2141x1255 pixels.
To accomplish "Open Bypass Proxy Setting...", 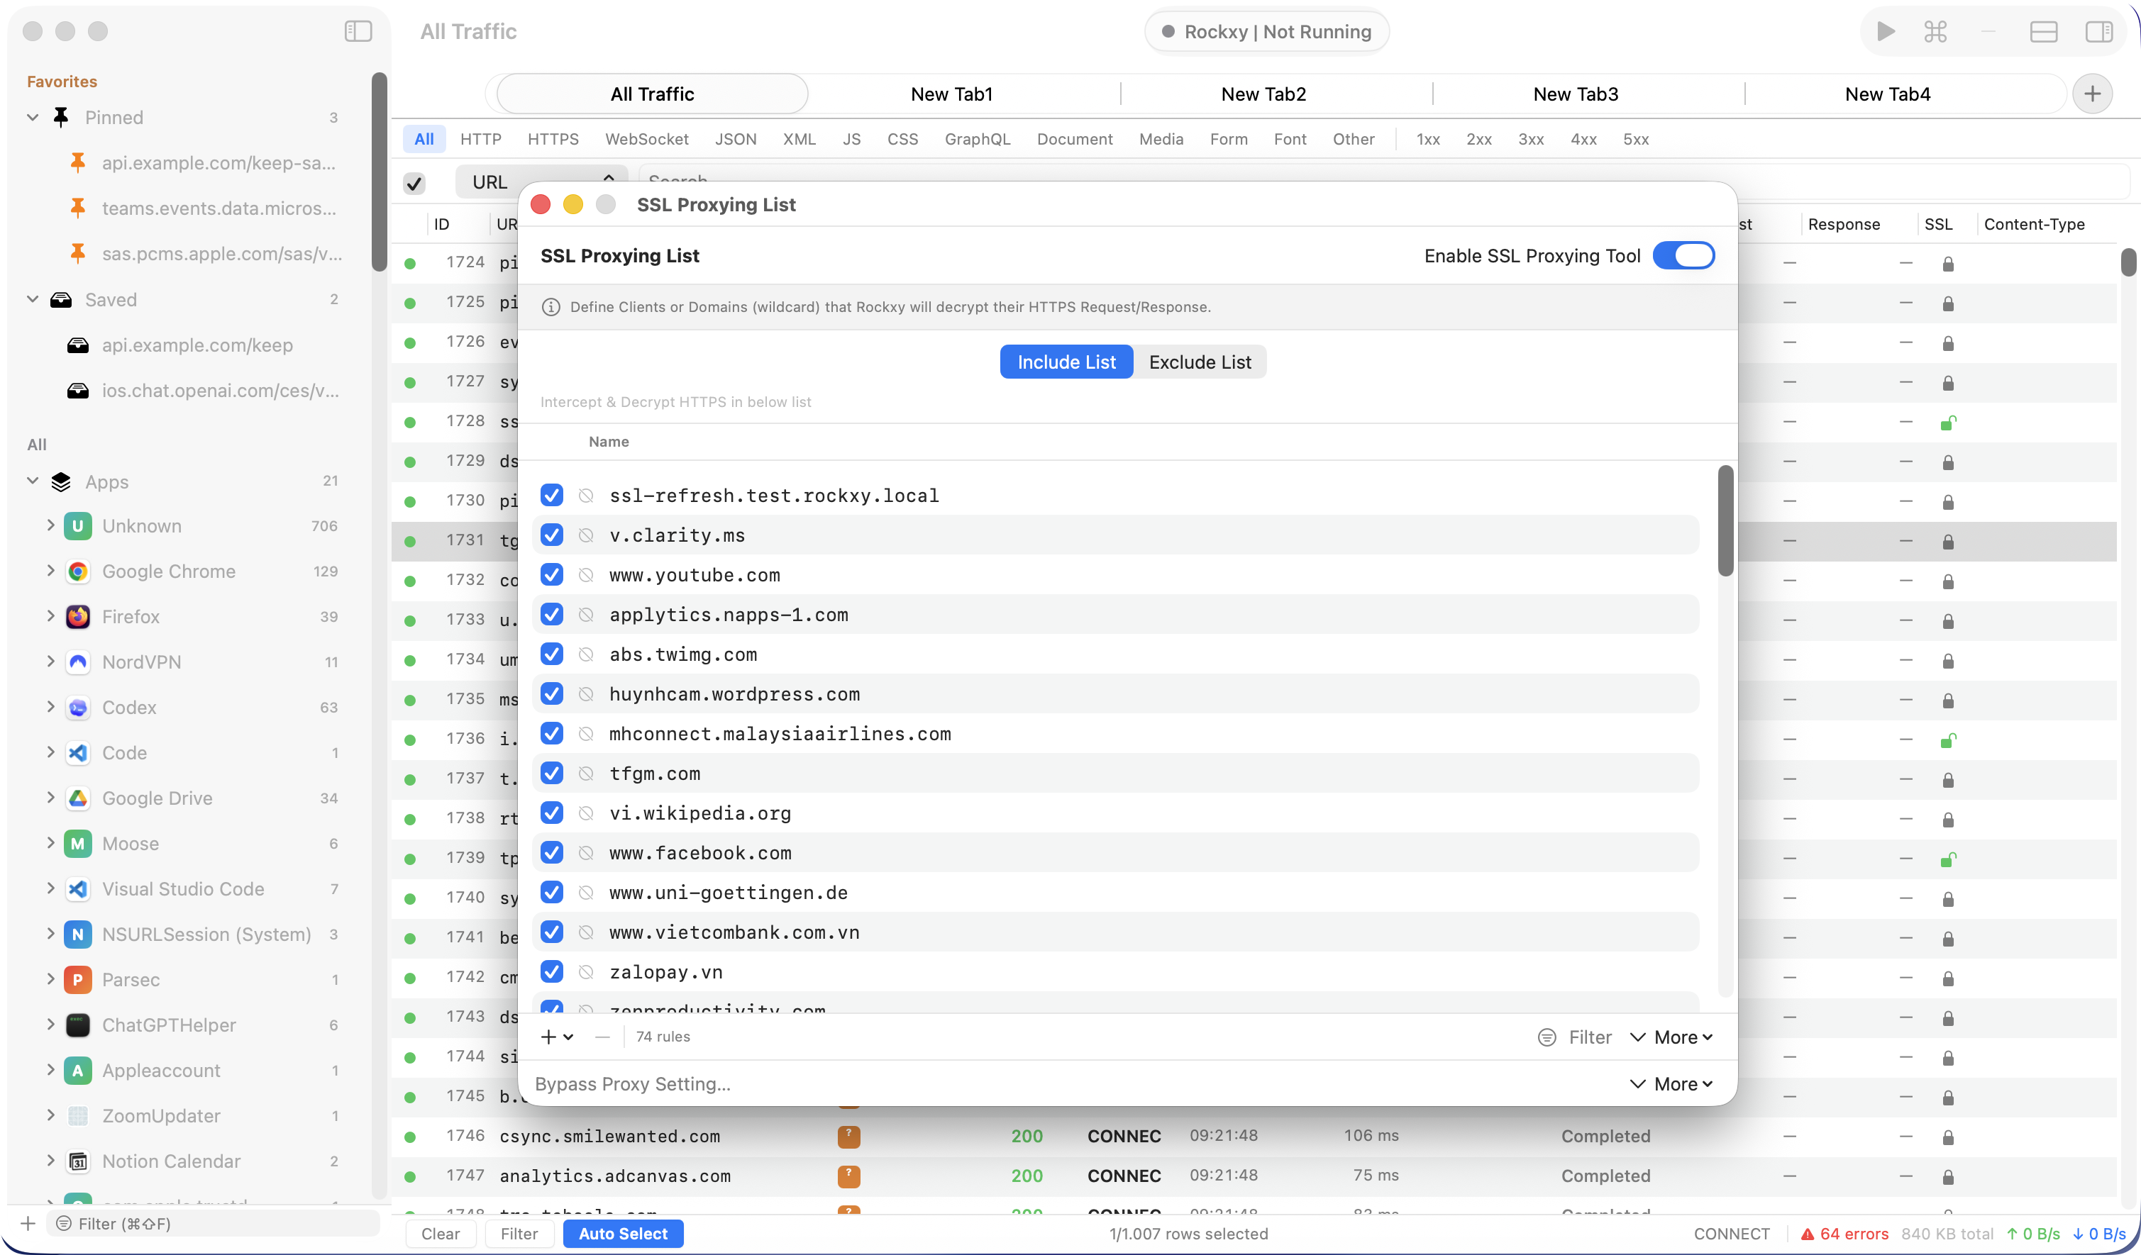I will pos(633,1084).
